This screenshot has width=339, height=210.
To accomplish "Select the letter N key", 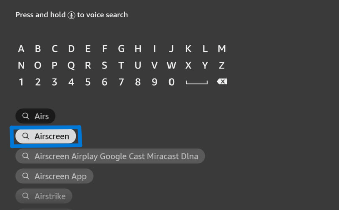I will (21, 65).
